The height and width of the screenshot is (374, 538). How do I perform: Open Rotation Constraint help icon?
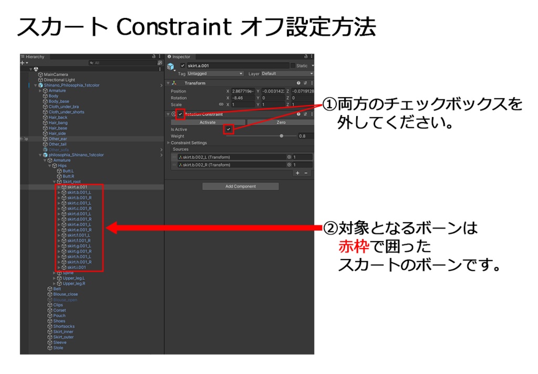pos(298,114)
